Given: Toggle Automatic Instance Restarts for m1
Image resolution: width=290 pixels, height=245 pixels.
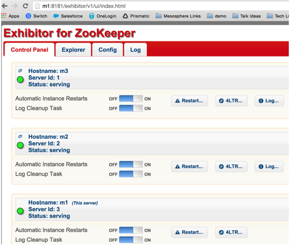Looking at the screenshot, I should tap(131, 230).
